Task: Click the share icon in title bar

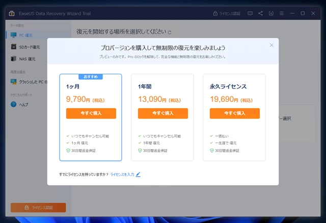Action: pyautogui.click(x=260, y=14)
